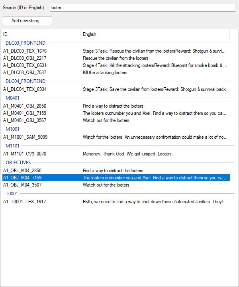Image resolution: width=239 pixels, height=287 pixels.
Task: Select row A1_DLC03_OBJ_7537
Action: coord(116,73)
